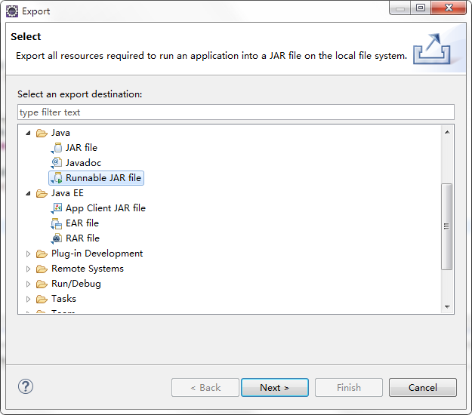Image resolution: width=472 pixels, height=415 pixels.
Task: Click the Java folder icon
Action: [42, 133]
